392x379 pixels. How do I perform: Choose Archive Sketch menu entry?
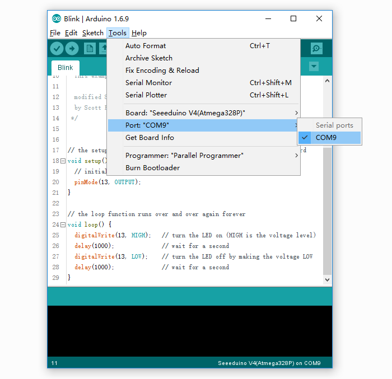(203, 58)
